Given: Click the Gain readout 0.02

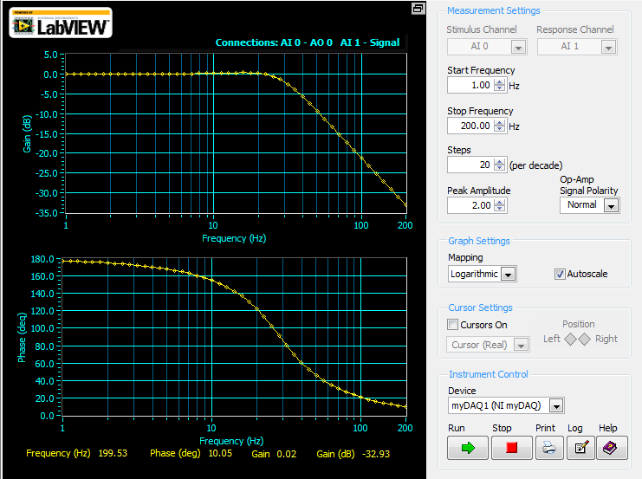Looking at the screenshot, I should (x=286, y=454).
